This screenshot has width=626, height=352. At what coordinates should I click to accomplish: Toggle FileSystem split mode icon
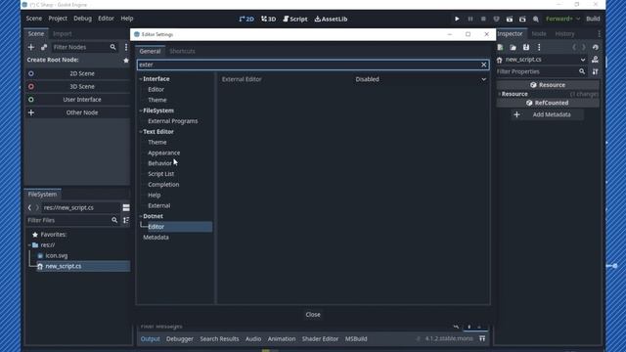pyautogui.click(x=126, y=207)
